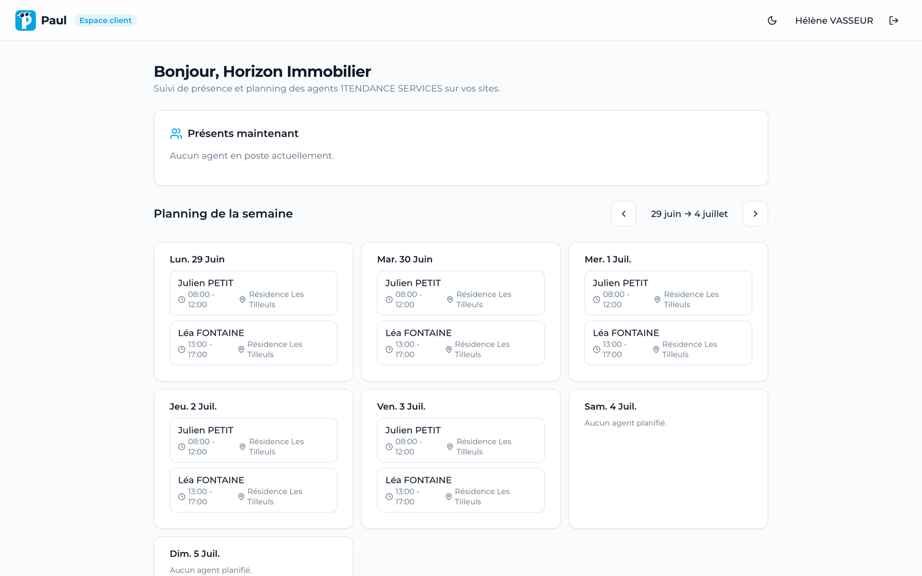Select Léa FONTAINE card on Mer. 1 Juil.

point(668,343)
